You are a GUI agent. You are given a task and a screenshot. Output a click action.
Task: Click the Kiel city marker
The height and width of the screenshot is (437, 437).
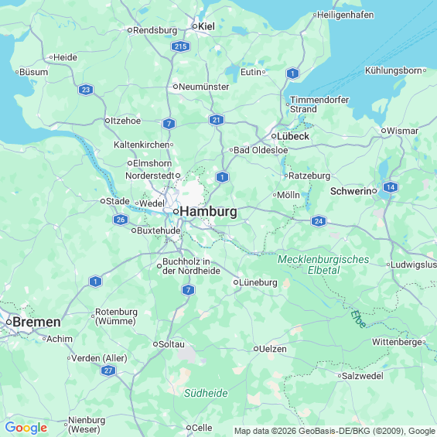point(195,26)
